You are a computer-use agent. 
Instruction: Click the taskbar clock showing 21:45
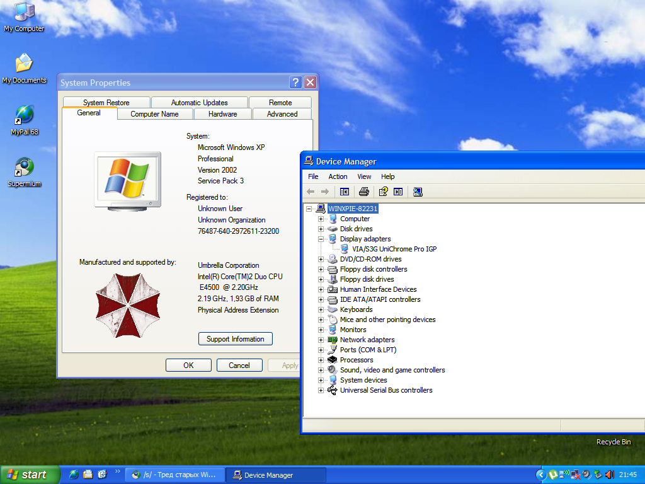[628, 475]
